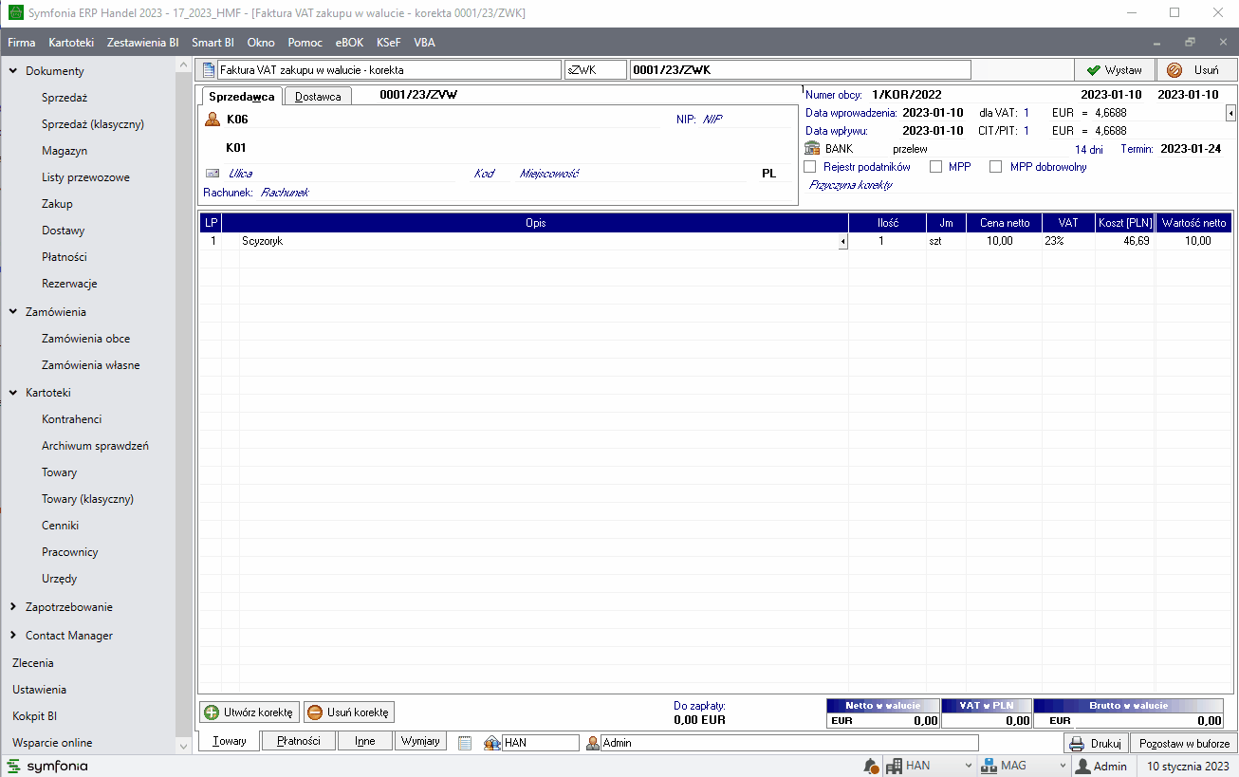Open the VBA menu

click(x=424, y=43)
